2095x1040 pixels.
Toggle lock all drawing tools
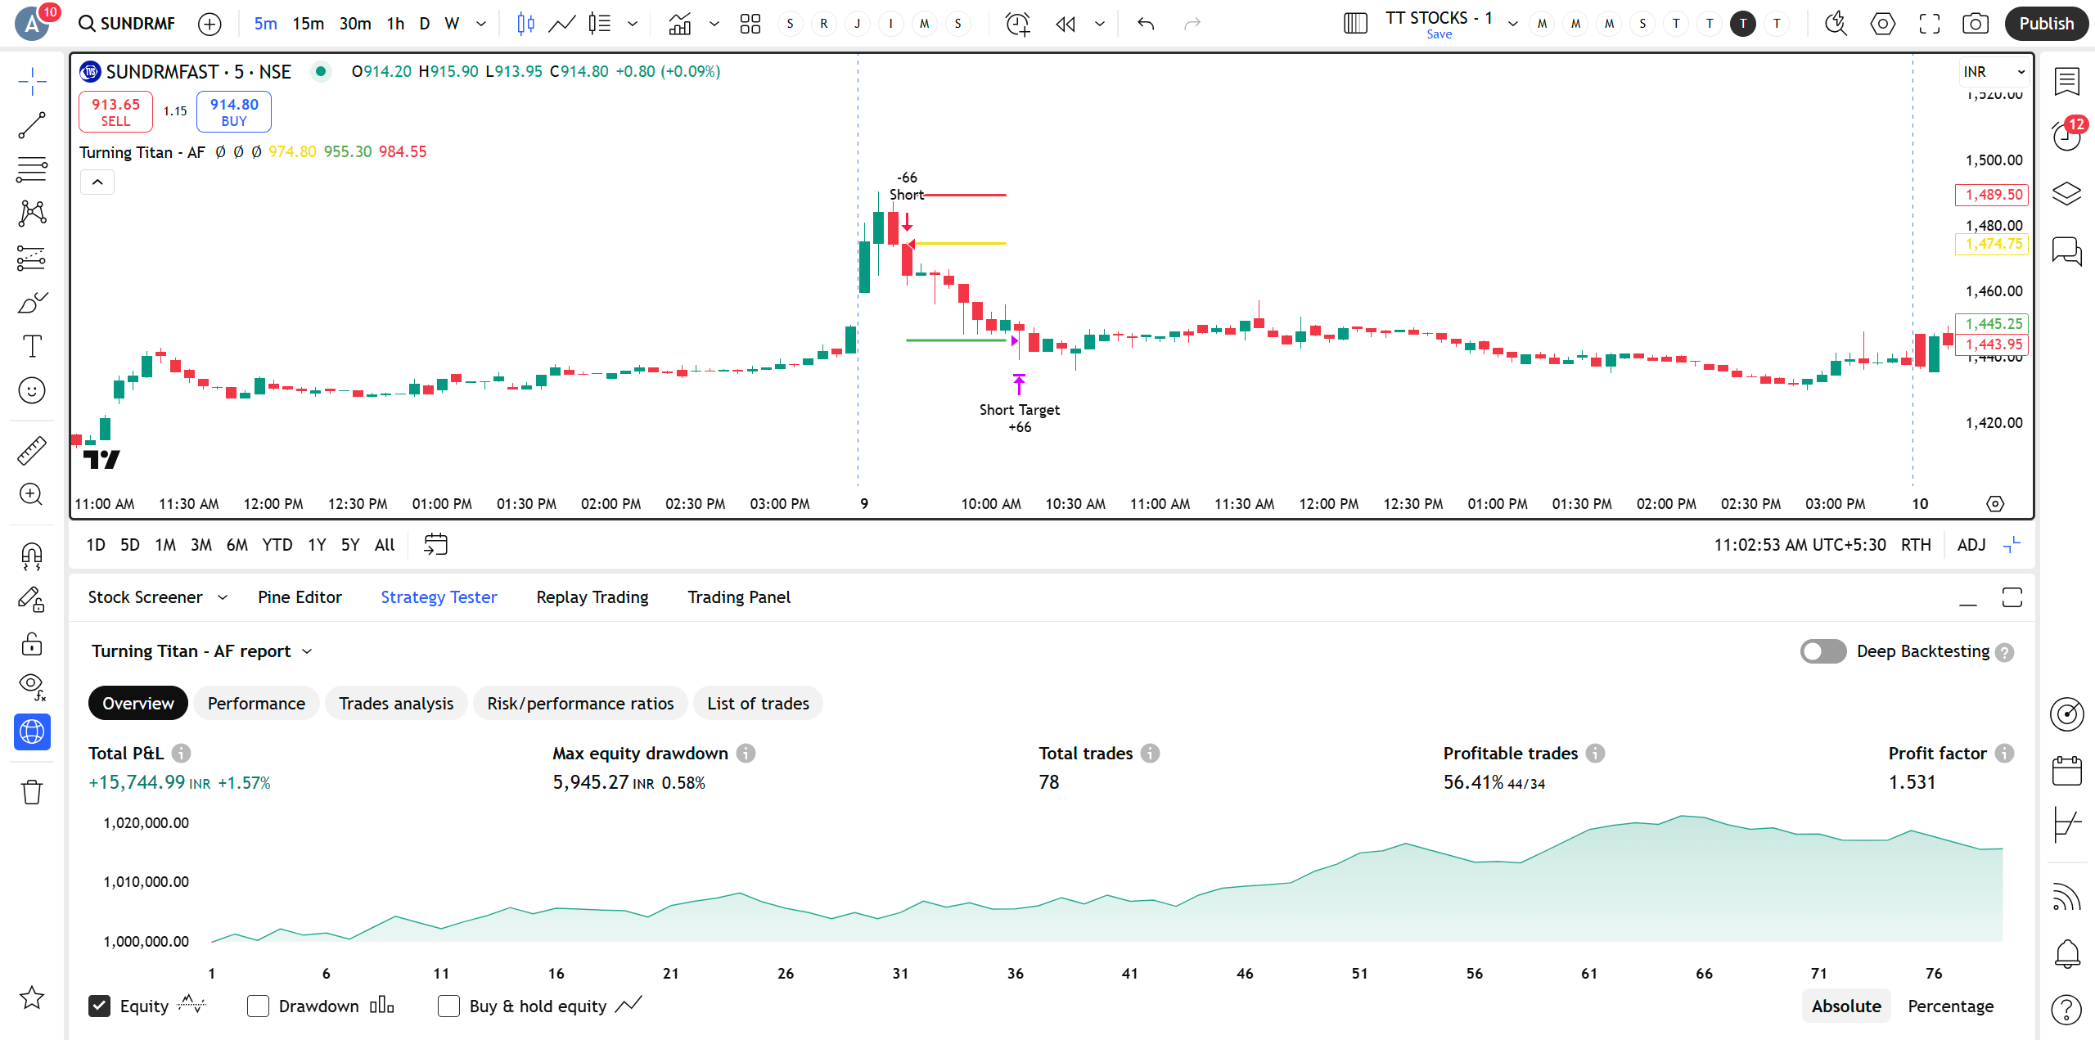32,644
